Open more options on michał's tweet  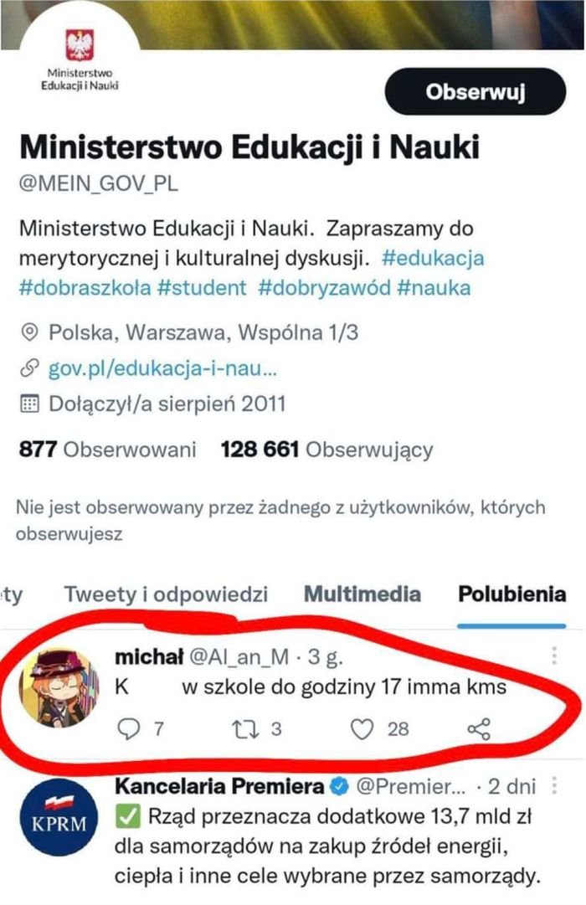point(553,656)
